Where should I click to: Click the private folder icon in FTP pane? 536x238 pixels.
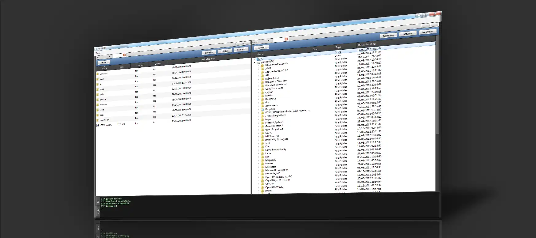pos(98,100)
